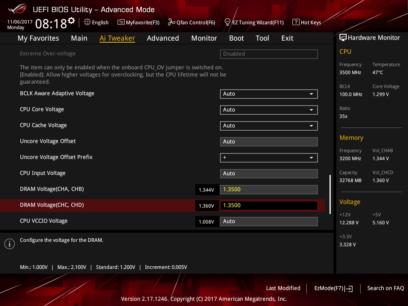Click the BCLK Aware Adaptive Voltage label
Image resolution: width=408 pixels, height=306 pixels.
[x=57, y=93]
